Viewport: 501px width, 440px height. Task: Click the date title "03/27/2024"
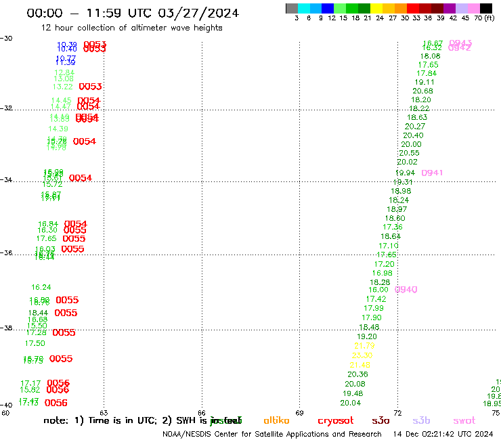[198, 13]
